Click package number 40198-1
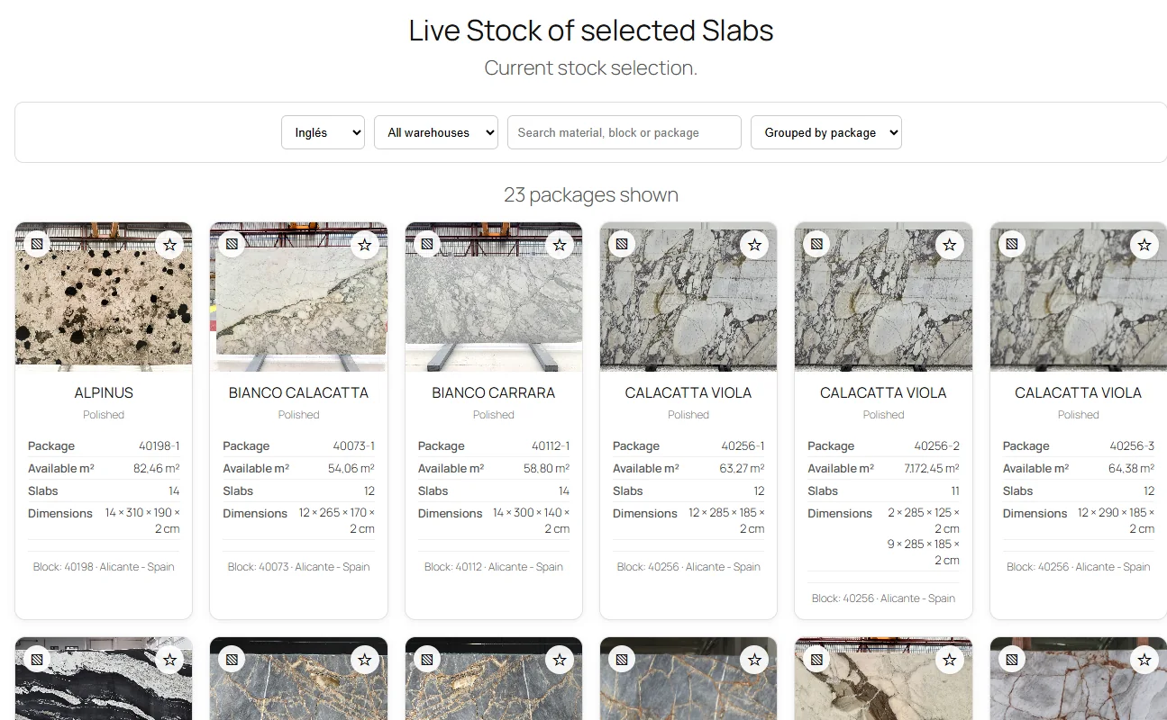Screen dimensions: 1167x720 pyautogui.click(x=160, y=446)
